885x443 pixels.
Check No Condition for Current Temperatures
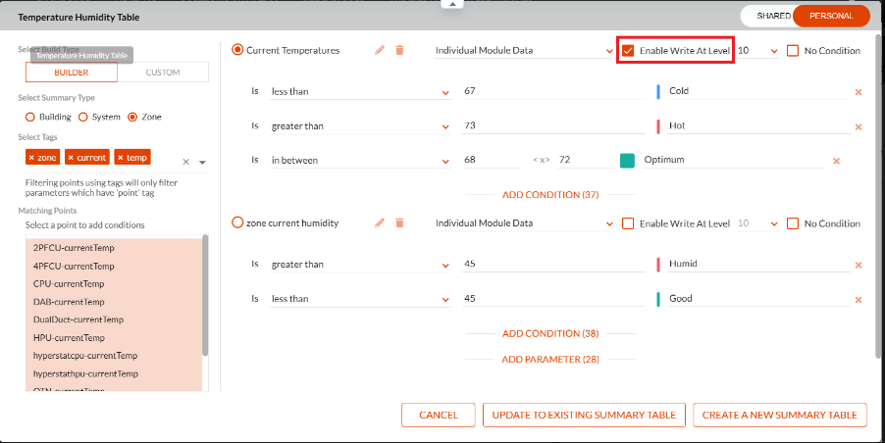pos(793,50)
